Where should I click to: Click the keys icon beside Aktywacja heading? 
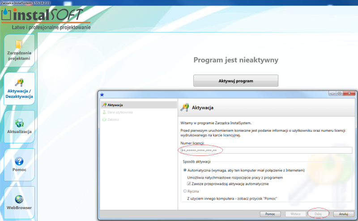[185, 107]
